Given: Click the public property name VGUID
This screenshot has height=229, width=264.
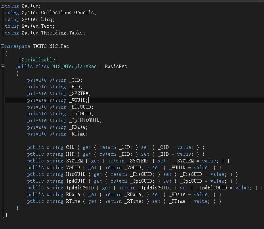Looking at the screenshot, I should click(x=73, y=168).
